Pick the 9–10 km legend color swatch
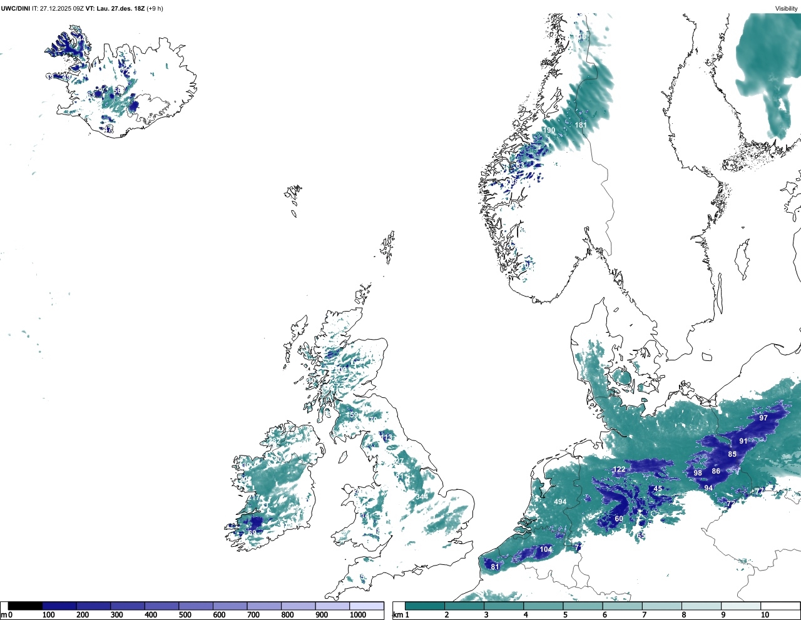This screenshot has height=620, width=801. [x=742, y=606]
